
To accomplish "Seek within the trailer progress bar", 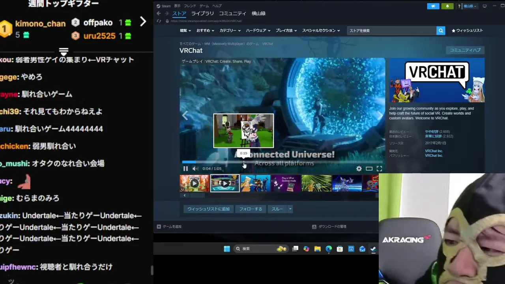I will [282, 162].
